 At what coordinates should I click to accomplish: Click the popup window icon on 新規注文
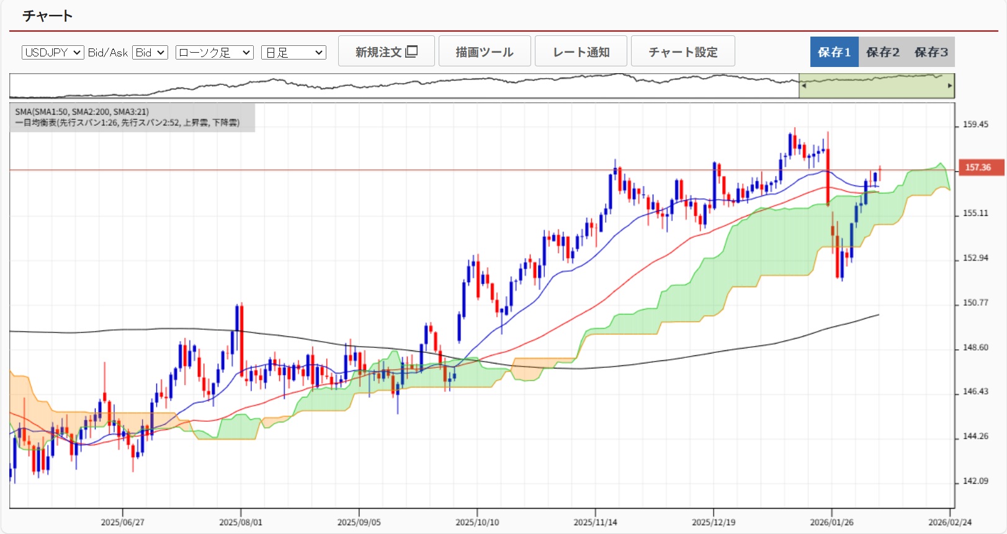(411, 51)
